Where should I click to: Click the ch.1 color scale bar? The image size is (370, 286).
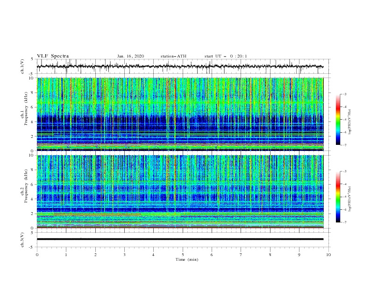(x=338, y=120)
